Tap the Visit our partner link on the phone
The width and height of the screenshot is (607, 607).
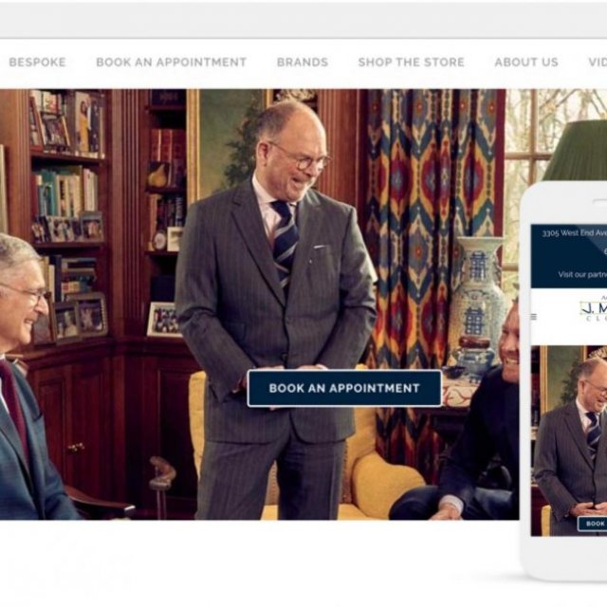click(x=582, y=274)
